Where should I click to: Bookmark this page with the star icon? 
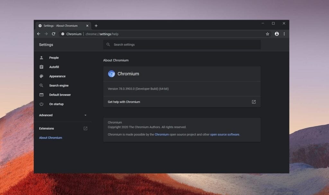click(267, 34)
